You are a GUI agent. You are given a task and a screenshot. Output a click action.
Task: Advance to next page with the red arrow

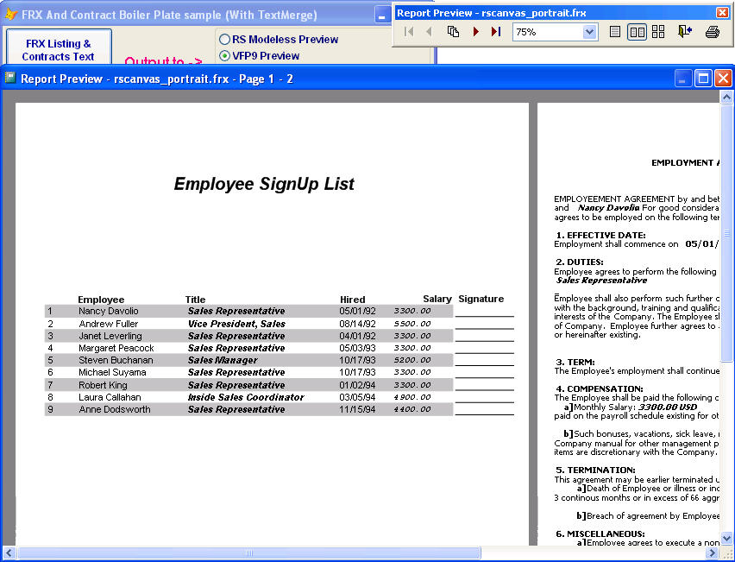[476, 31]
